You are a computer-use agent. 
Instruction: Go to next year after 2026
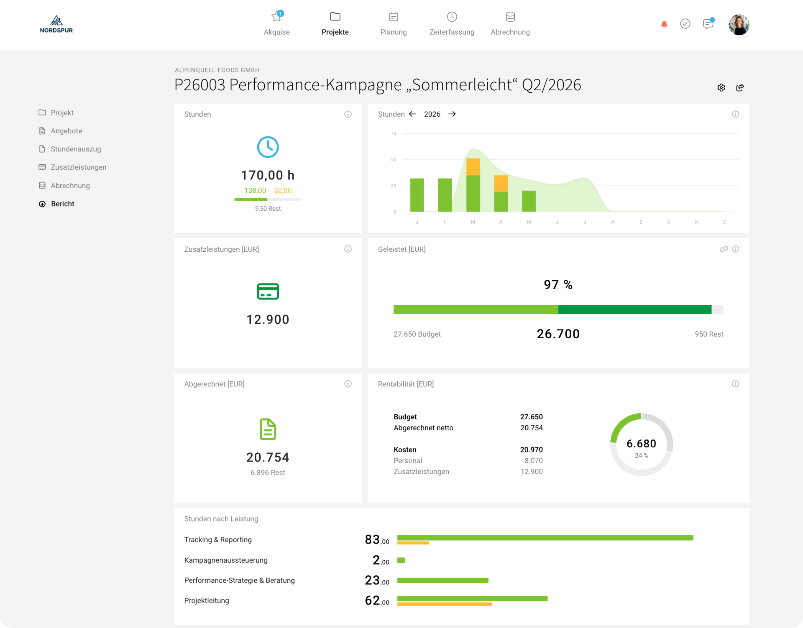point(452,114)
